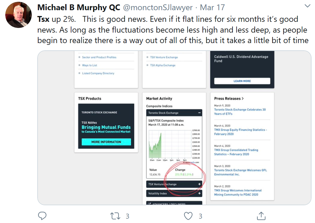The height and width of the screenshot is (223, 315).
Task: Click the reply speech bubble icon
Action: tap(43, 216)
